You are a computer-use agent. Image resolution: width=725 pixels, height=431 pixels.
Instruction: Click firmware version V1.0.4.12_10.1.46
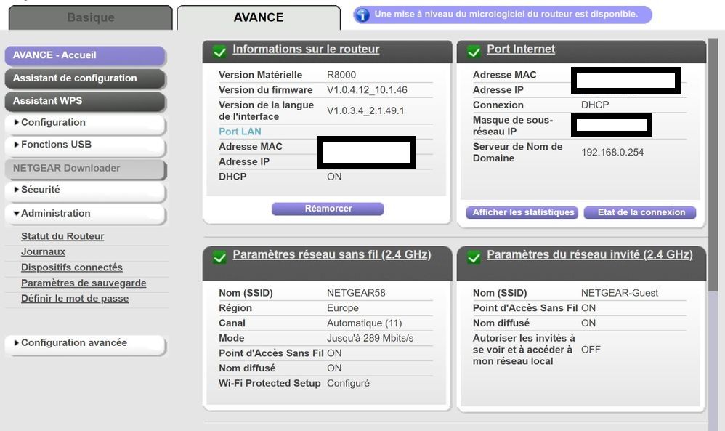click(x=367, y=90)
